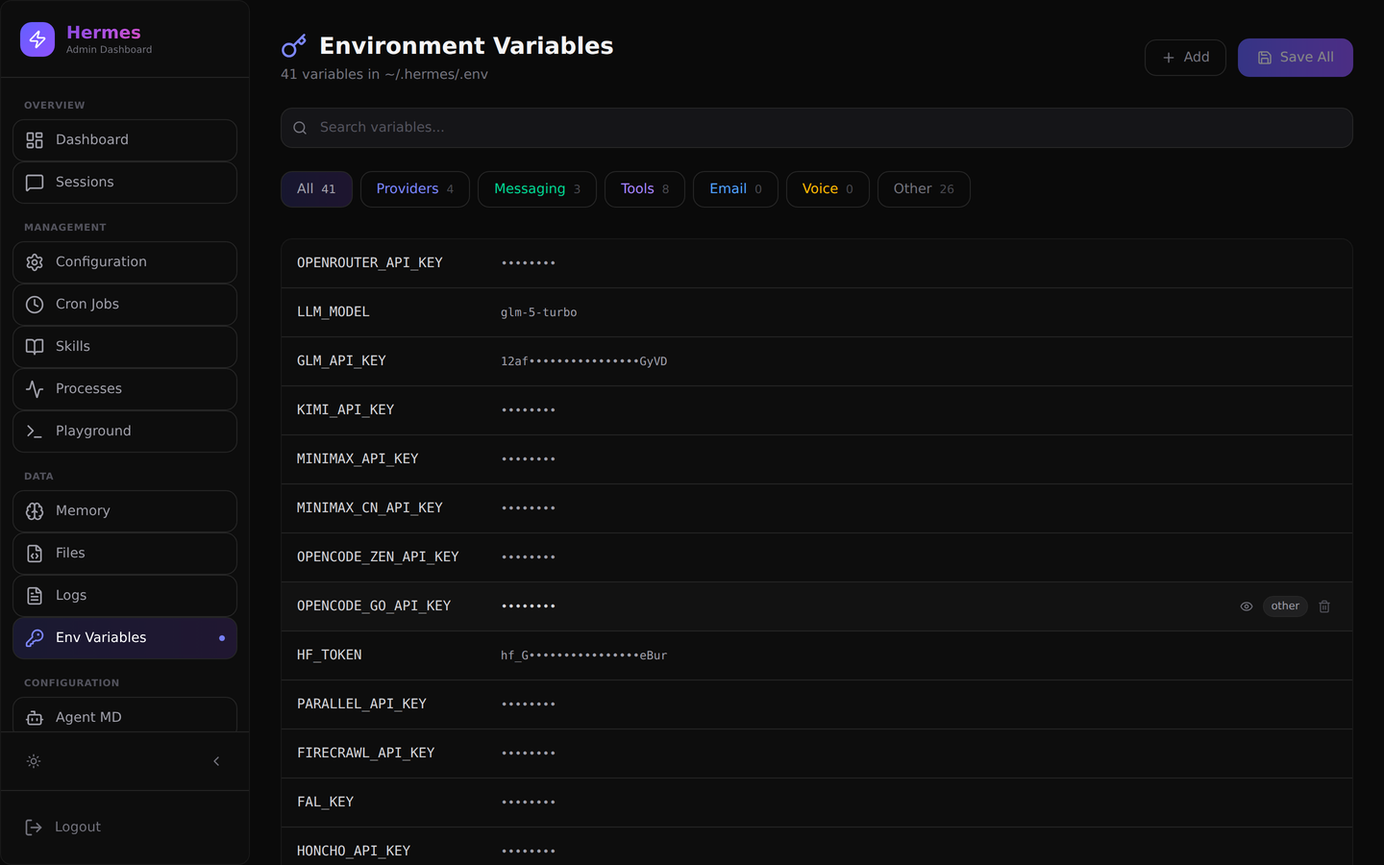Open the Memory section
This screenshot has width=1384, height=865.
(125, 511)
